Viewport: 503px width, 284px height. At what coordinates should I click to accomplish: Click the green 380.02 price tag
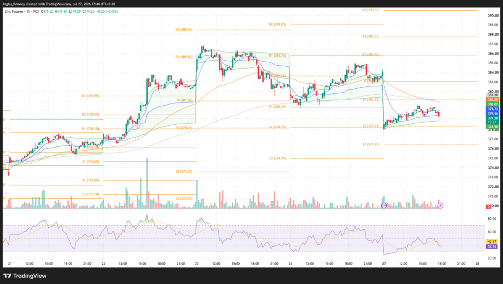pyautogui.click(x=492, y=104)
